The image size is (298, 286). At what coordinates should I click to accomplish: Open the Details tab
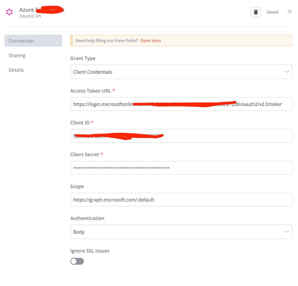[x=16, y=70]
